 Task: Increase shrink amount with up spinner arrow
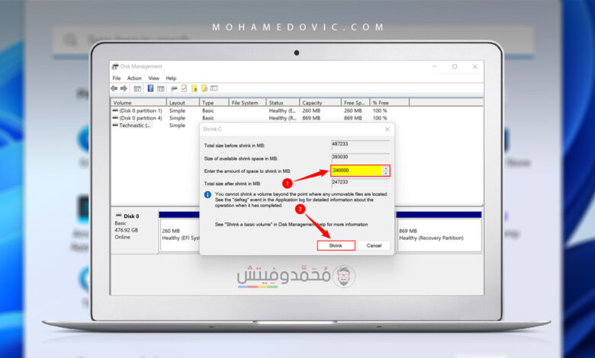pos(385,168)
